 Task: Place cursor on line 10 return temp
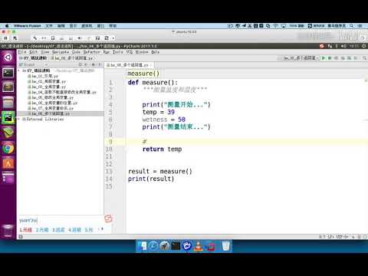(162, 149)
